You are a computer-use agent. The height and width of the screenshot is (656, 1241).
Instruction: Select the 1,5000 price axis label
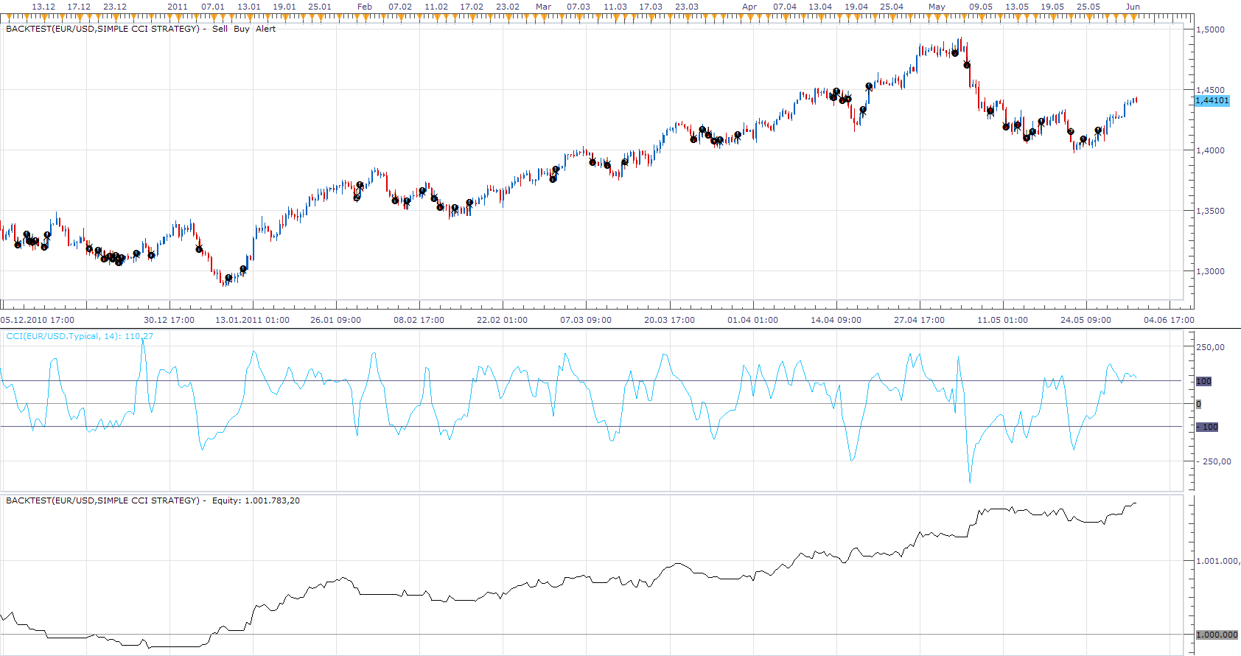[1210, 29]
